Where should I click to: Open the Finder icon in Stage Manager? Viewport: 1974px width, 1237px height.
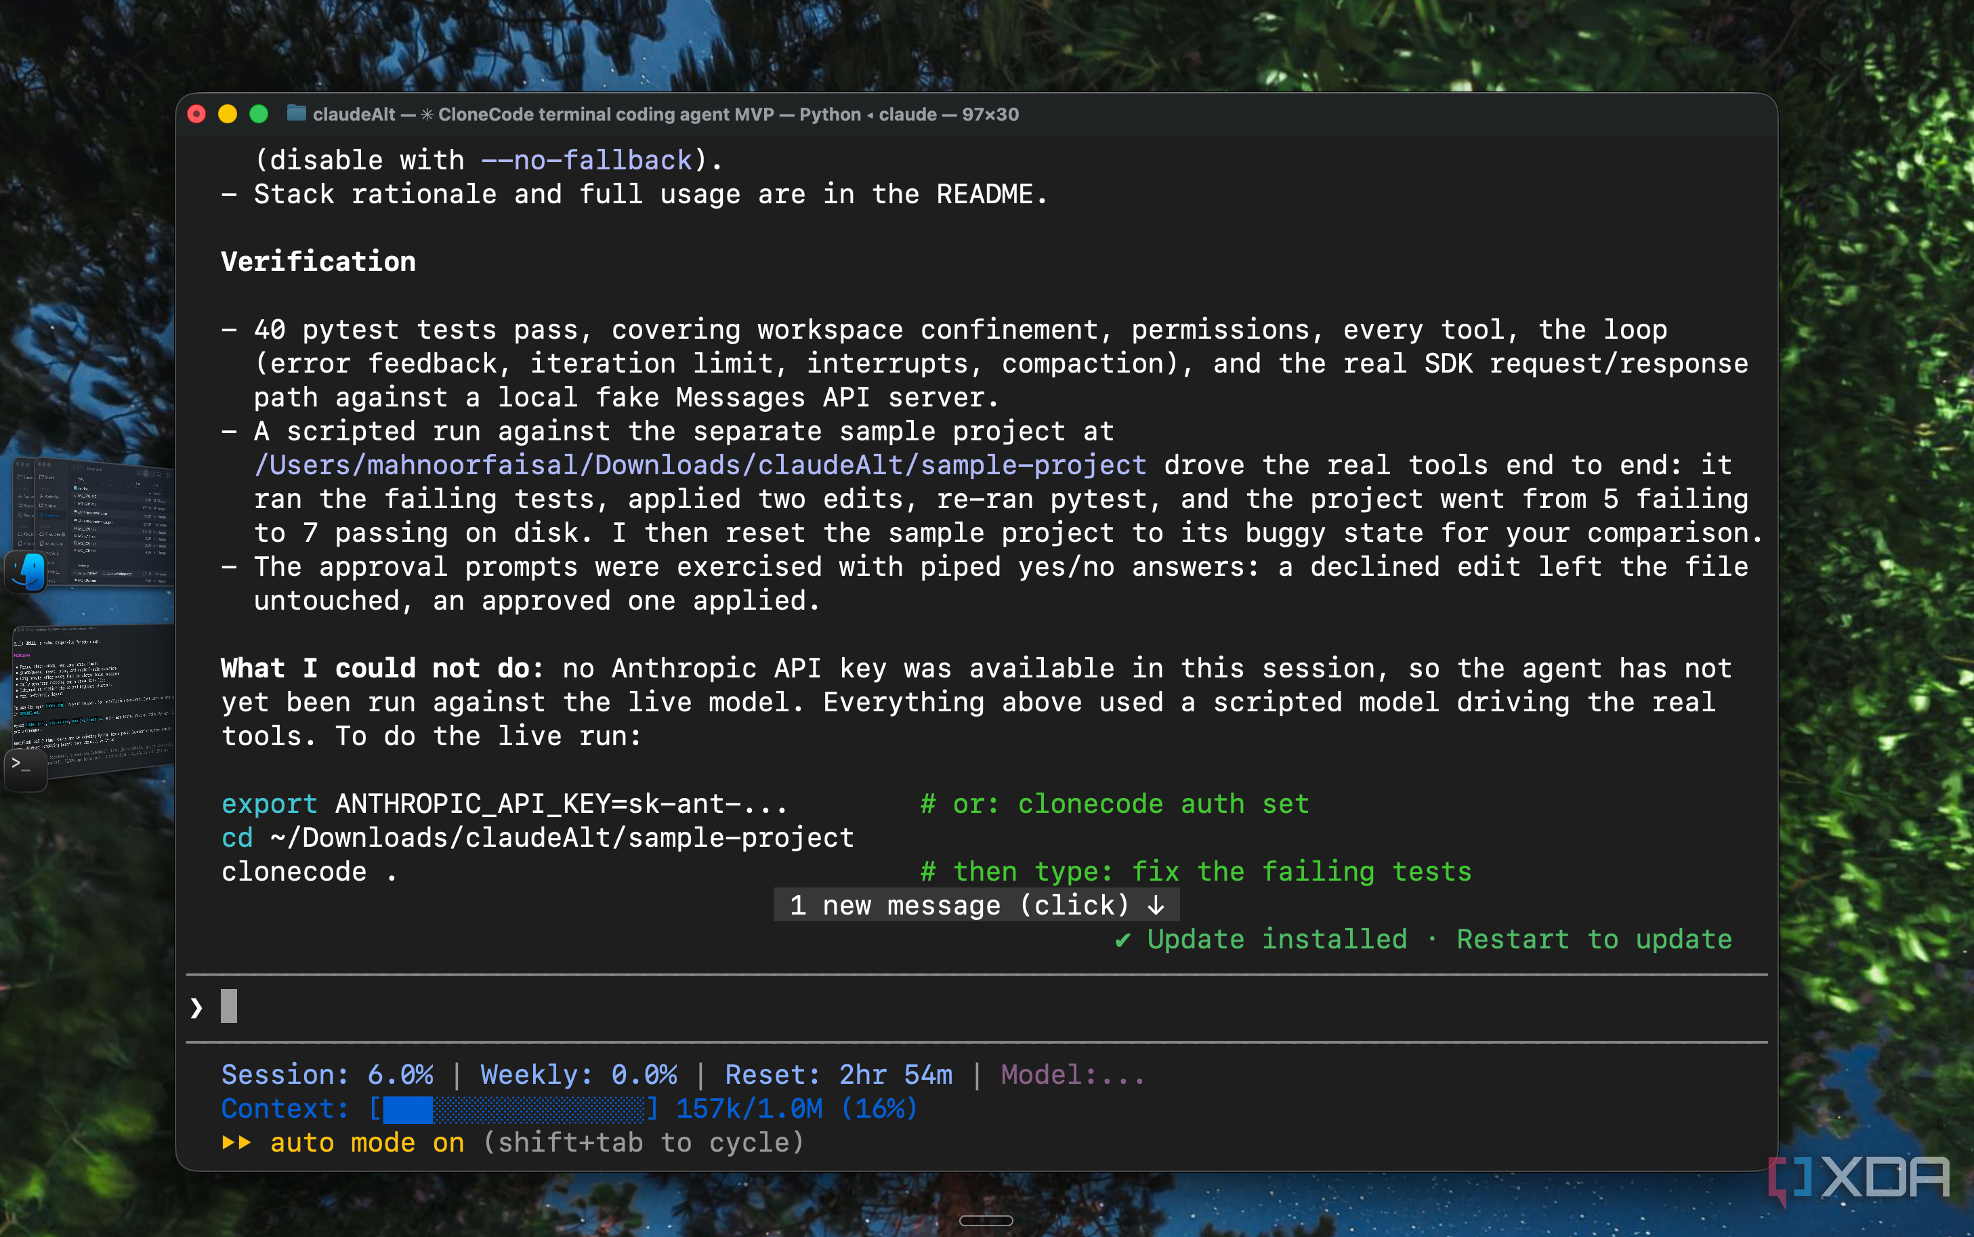coord(26,571)
